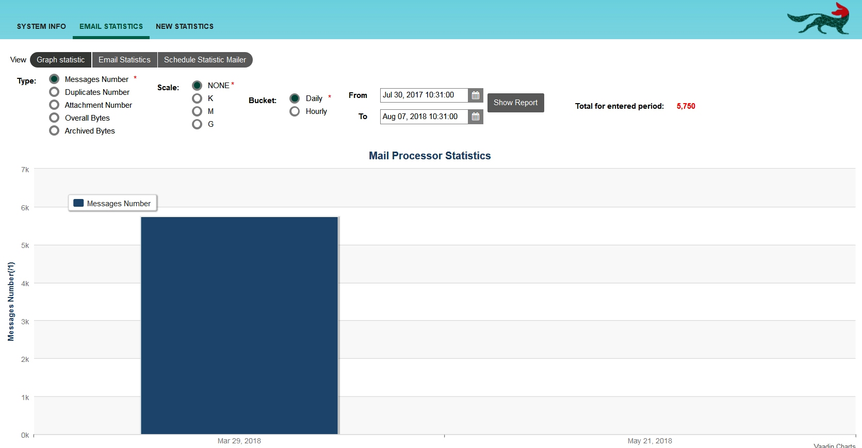Set scale to K
The image size is (862, 448).
pos(197,98)
